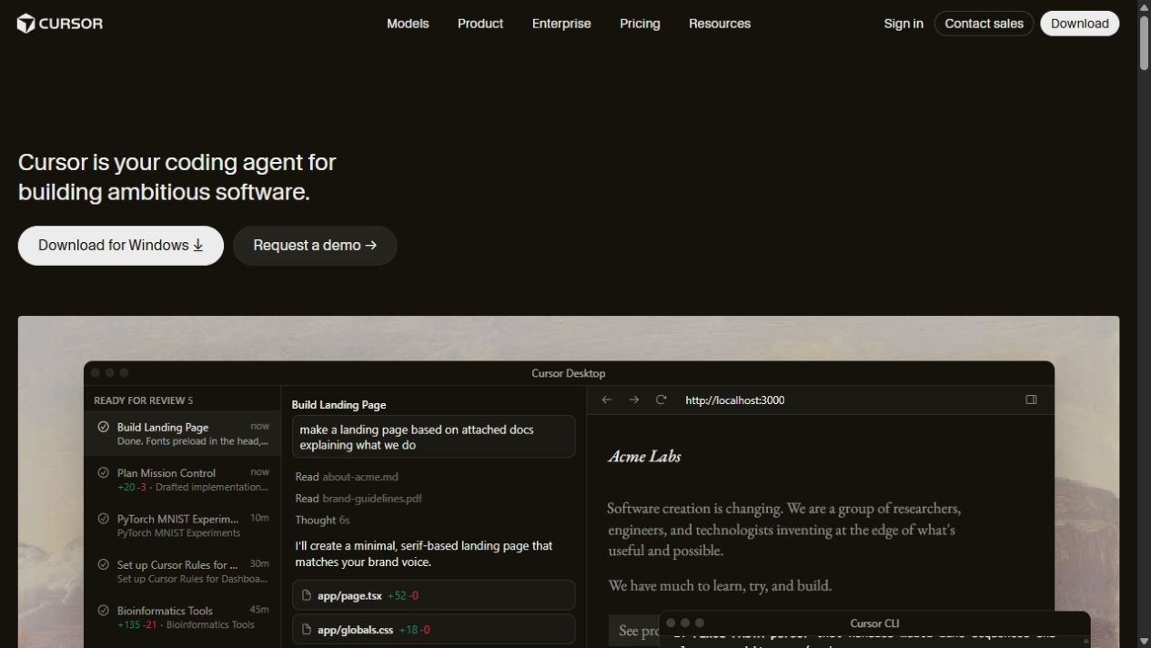Toggle the side panel icon in preview toolbar
This screenshot has height=648, width=1151.
point(1031,400)
